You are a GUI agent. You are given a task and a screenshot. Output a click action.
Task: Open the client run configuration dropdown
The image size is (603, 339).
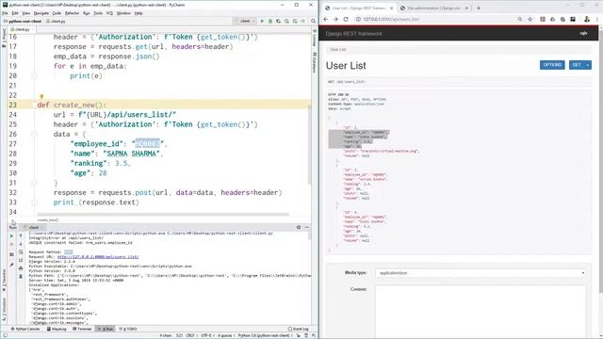pyautogui.click(x=245, y=21)
